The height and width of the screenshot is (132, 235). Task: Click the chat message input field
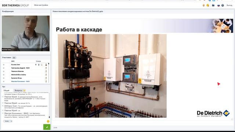[x=22, y=127]
